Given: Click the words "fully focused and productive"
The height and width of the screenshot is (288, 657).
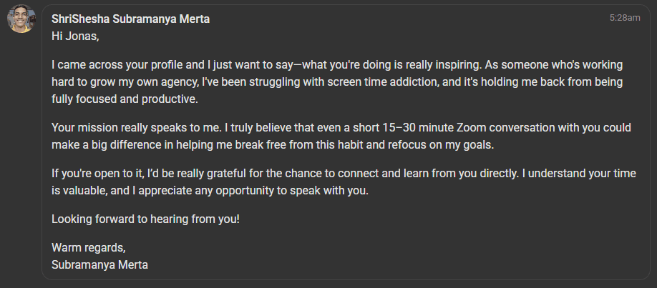Looking at the screenshot, I should [x=125, y=98].
